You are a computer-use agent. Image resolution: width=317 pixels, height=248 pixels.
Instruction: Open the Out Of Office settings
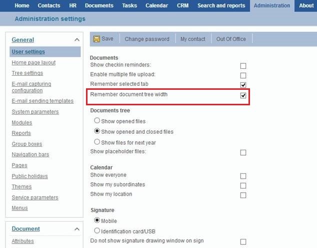click(231, 39)
